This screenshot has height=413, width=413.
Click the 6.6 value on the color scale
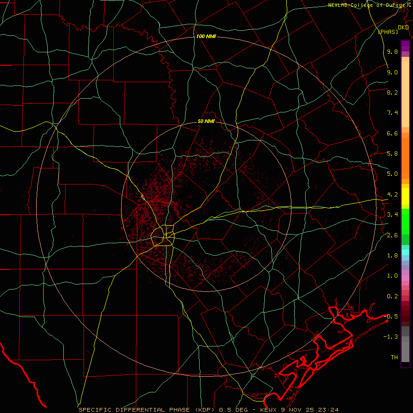(392, 133)
